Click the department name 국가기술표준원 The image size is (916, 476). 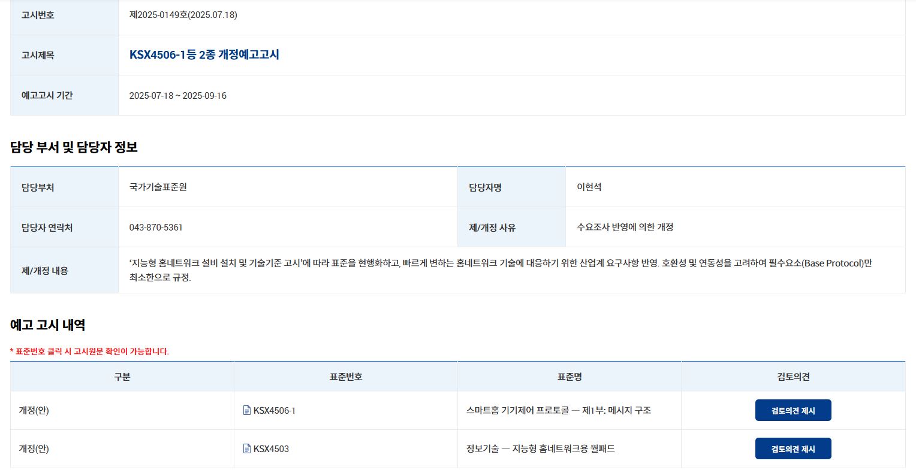coord(158,187)
